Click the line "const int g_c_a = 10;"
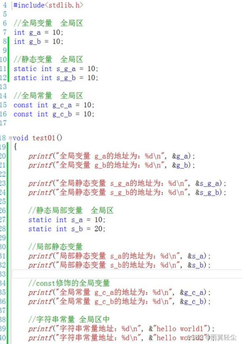 pos(54,105)
